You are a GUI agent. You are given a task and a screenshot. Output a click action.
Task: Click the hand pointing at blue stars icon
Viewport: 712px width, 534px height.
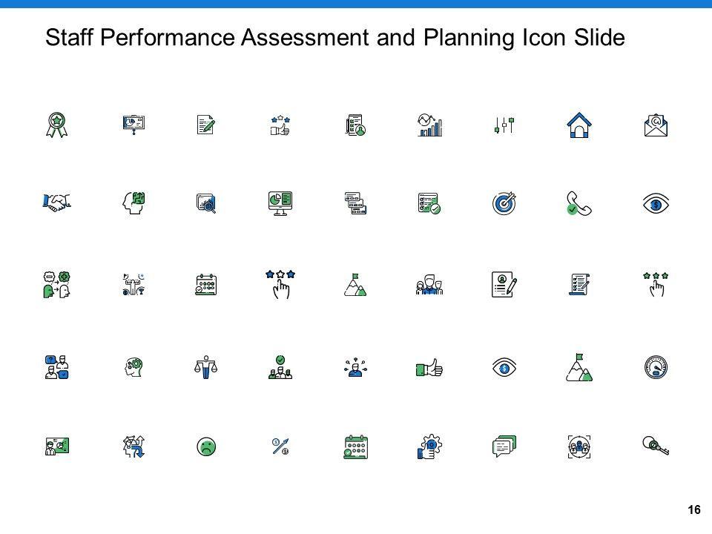pos(280,283)
